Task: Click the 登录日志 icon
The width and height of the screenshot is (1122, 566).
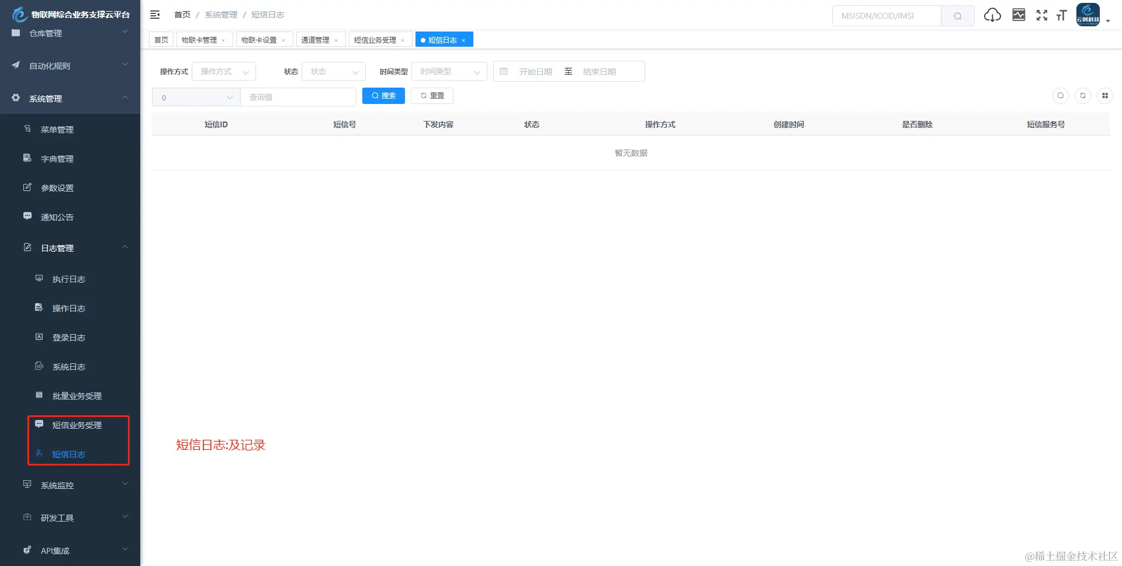Action: click(x=39, y=336)
